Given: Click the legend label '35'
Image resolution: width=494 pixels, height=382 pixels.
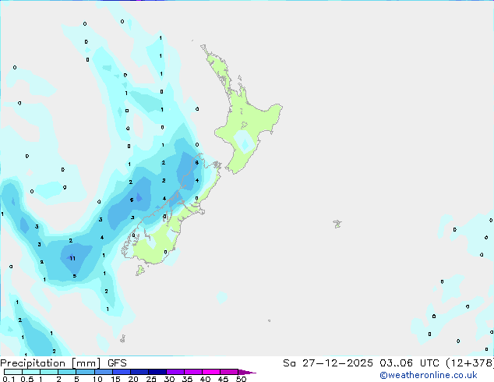Looking at the screenshot, I should [187, 379].
